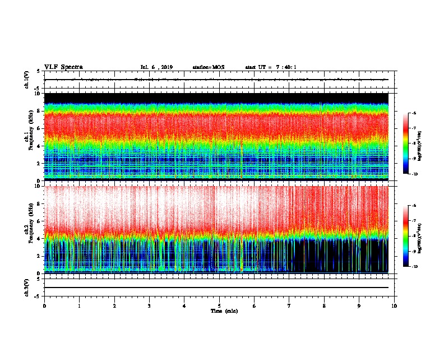The height and width of the screenshot is (343, 444).
Task: Click the "-10" label on ch.1 color bar
Action: [414, 174]
